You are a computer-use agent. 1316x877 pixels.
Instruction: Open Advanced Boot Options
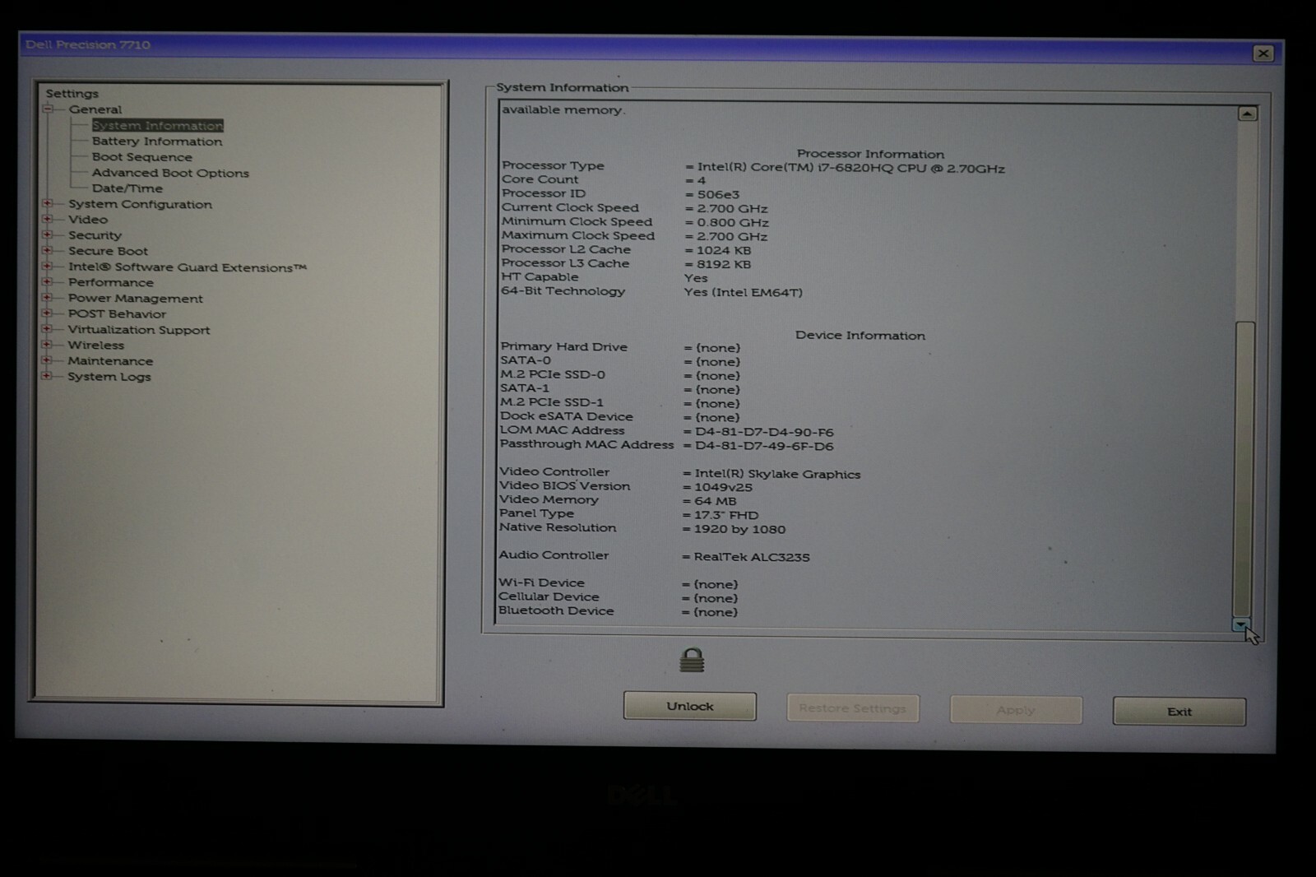(170, 173)
